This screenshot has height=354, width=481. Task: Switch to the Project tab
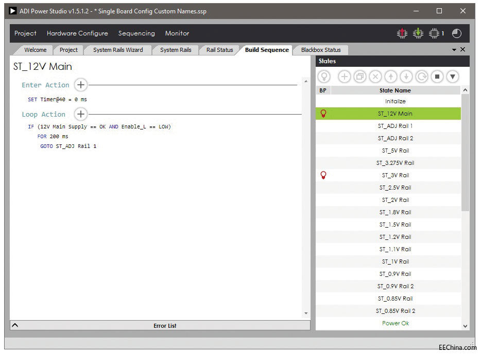click(68, 50)
